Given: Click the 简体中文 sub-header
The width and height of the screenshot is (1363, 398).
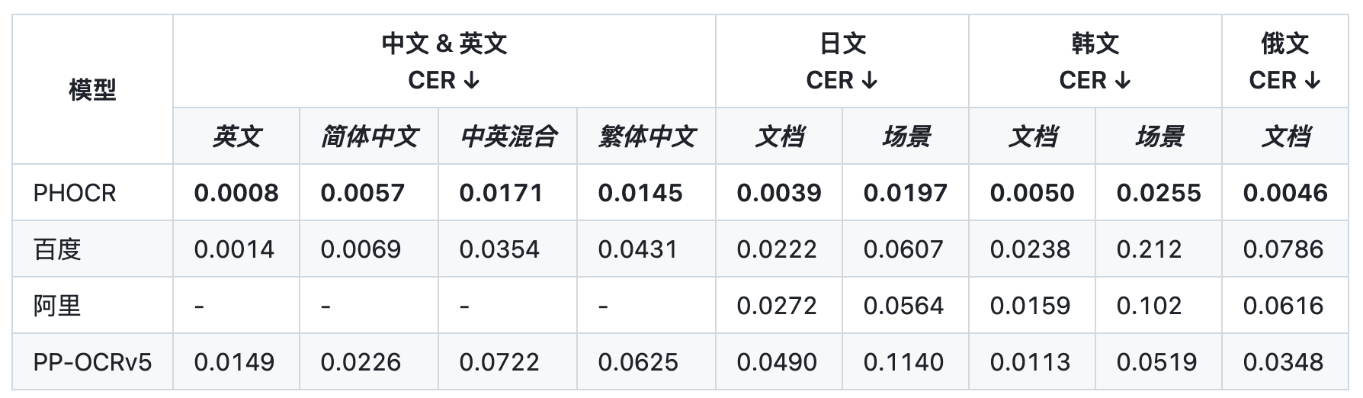Looking at the screenshot, I should (x=369, y=136).
